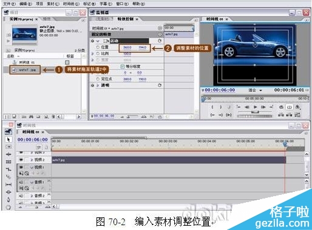Image resolution: width=312 pixels, height=230 pixels.
Task: Collapse Video 1 track
Action: (32, 167)
